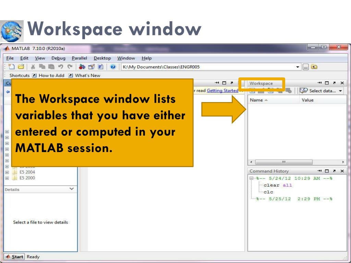This screenshot has height=263, width=351.
Task: Expand the E5 2000 folder
Action: pos(7,178)
